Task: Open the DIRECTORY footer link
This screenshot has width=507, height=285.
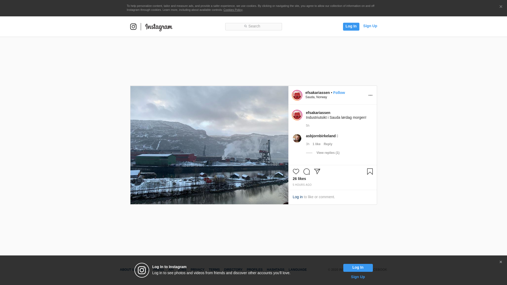Action: tap(233, 270)
